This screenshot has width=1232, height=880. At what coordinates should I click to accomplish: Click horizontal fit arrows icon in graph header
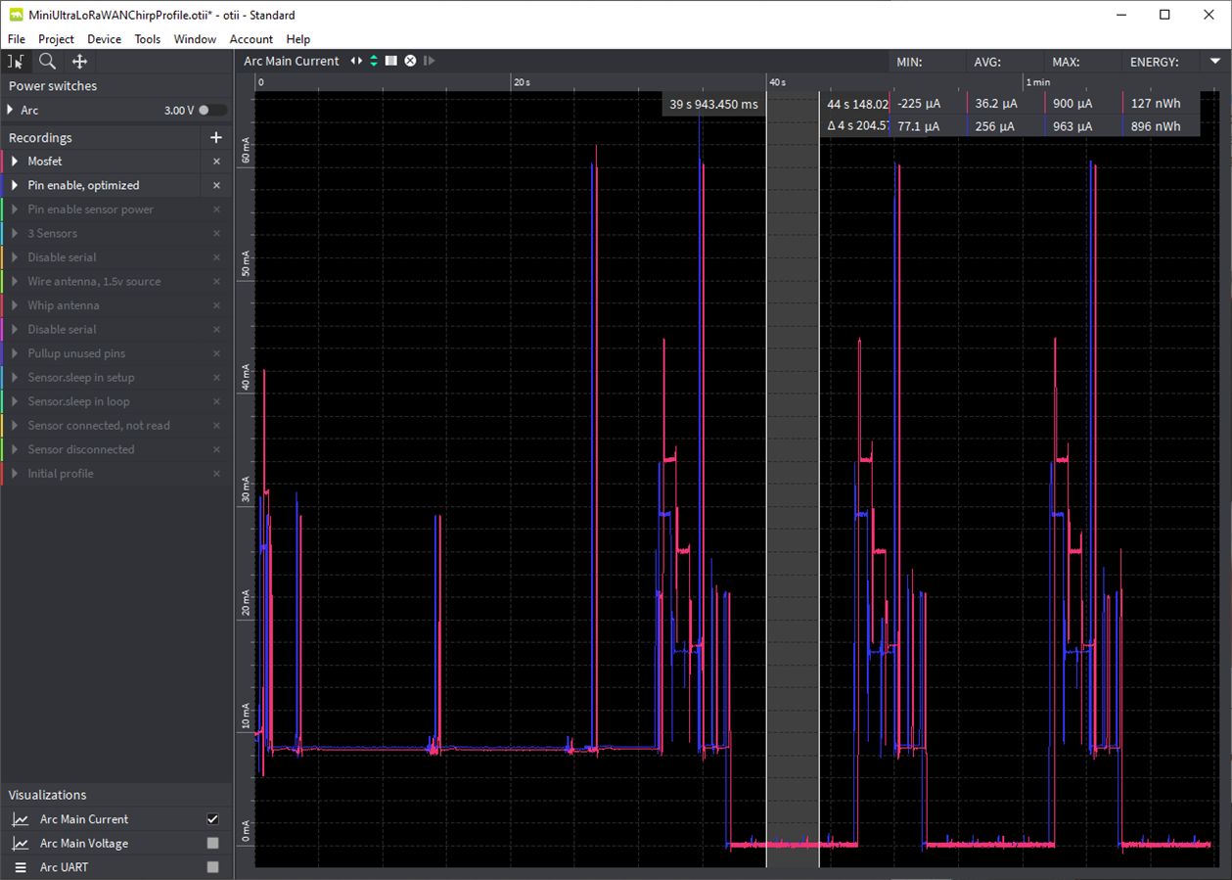pos(356,61)
